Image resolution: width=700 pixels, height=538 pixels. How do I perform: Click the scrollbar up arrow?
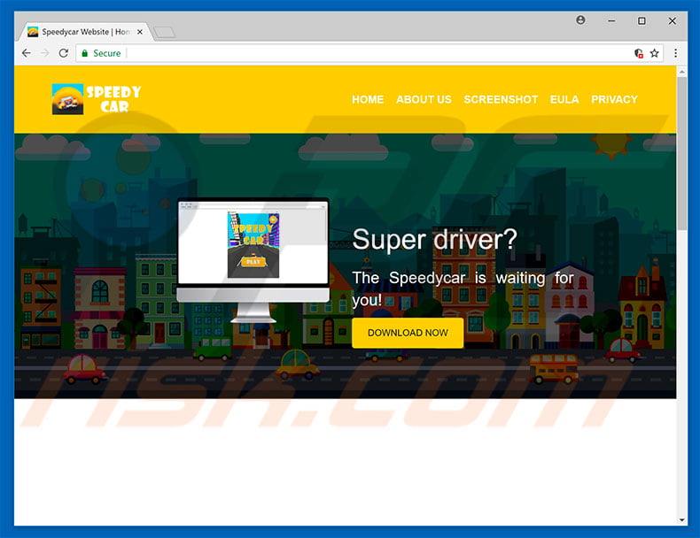(681, 72)
